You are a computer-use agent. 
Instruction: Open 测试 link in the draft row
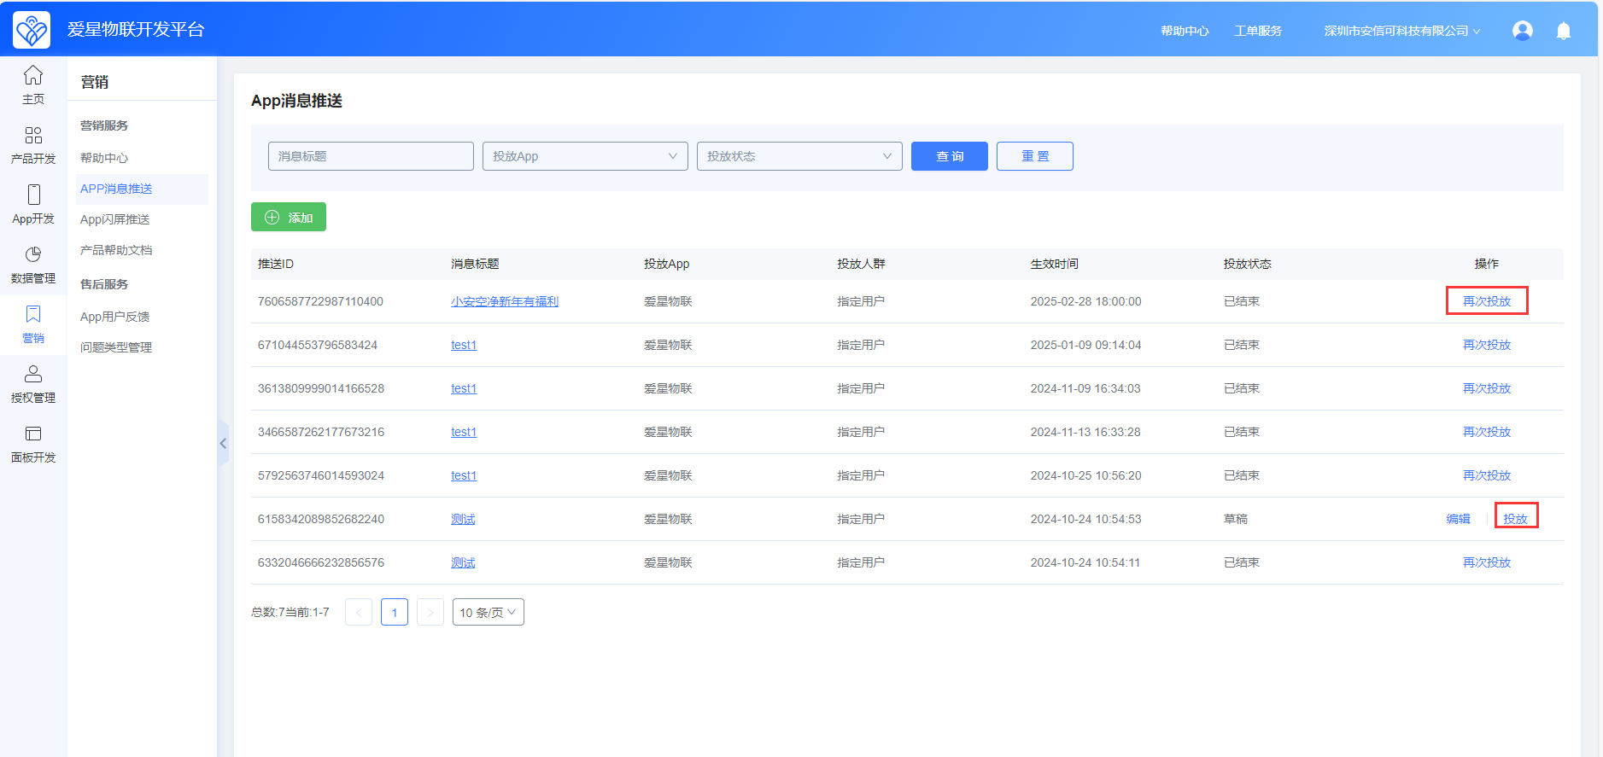(x=463, y=519)
